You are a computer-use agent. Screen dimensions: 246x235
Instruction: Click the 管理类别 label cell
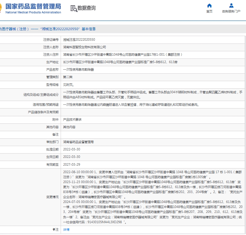click(52, 77)
